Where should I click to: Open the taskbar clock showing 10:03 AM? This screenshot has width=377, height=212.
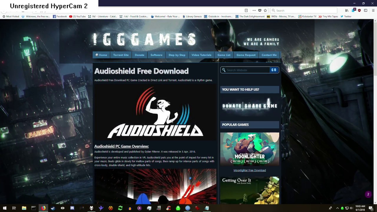coord(360,208)
